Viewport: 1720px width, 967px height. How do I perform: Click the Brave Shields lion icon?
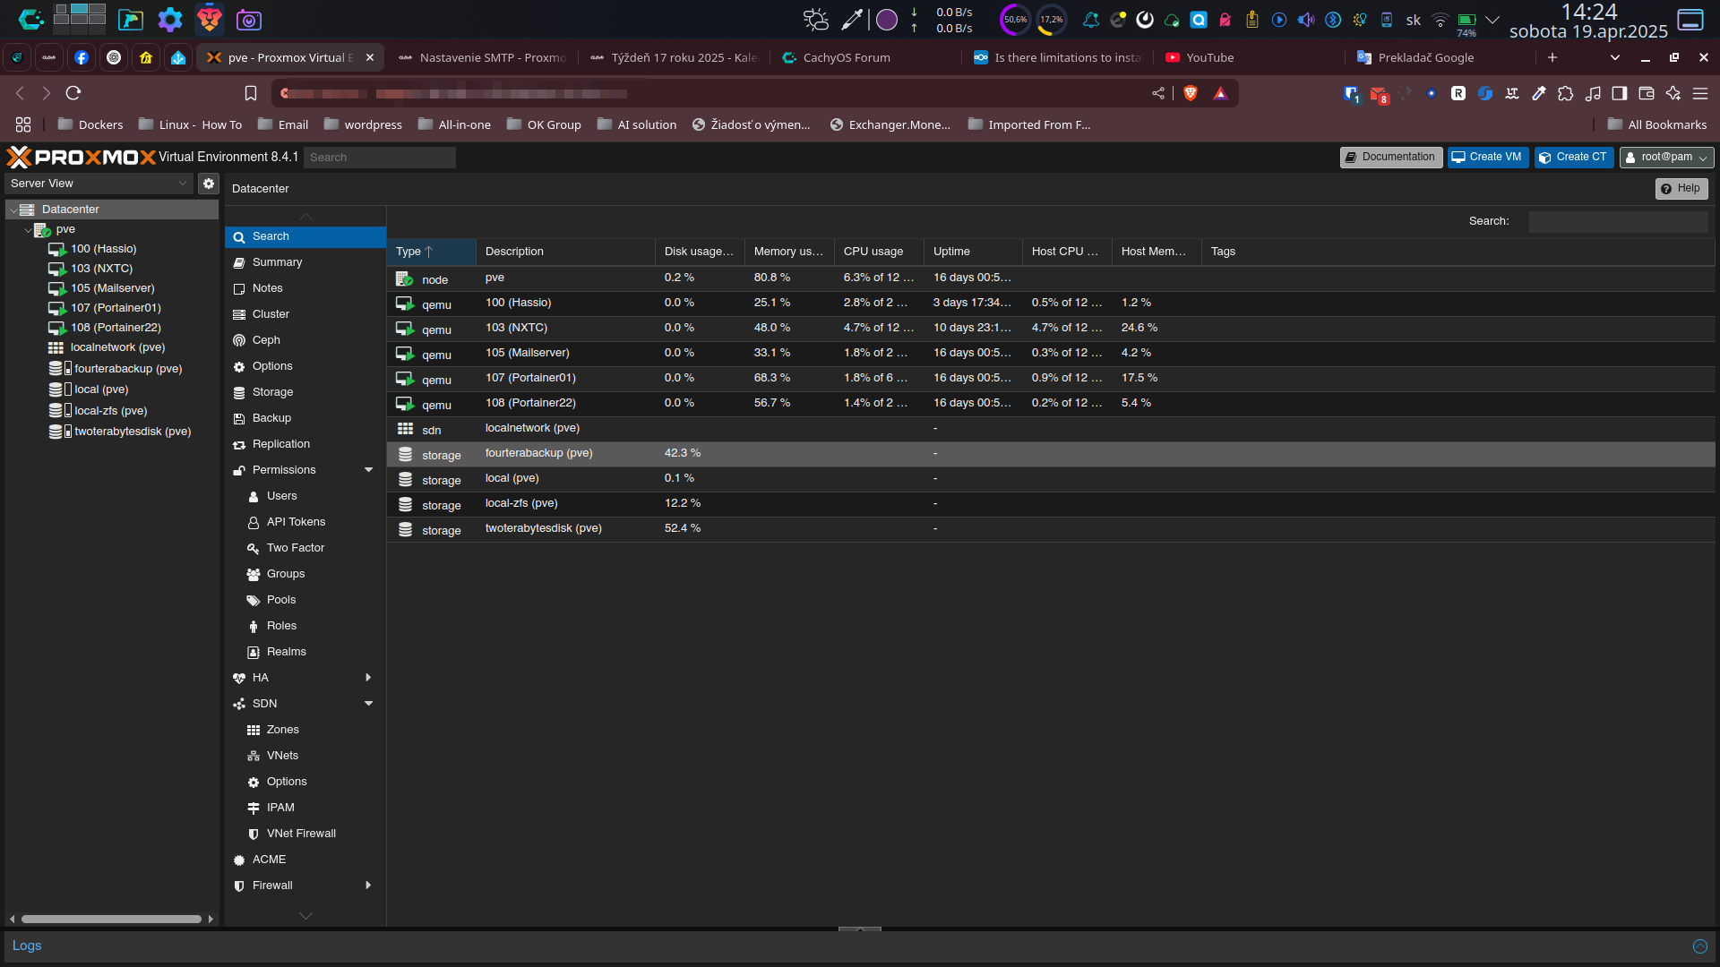coord(1191,93)
